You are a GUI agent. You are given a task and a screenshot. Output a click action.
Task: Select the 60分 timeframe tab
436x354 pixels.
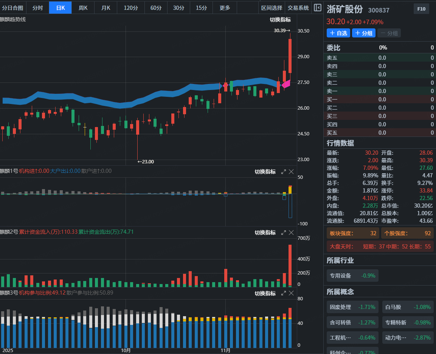(x=156, y=8)
